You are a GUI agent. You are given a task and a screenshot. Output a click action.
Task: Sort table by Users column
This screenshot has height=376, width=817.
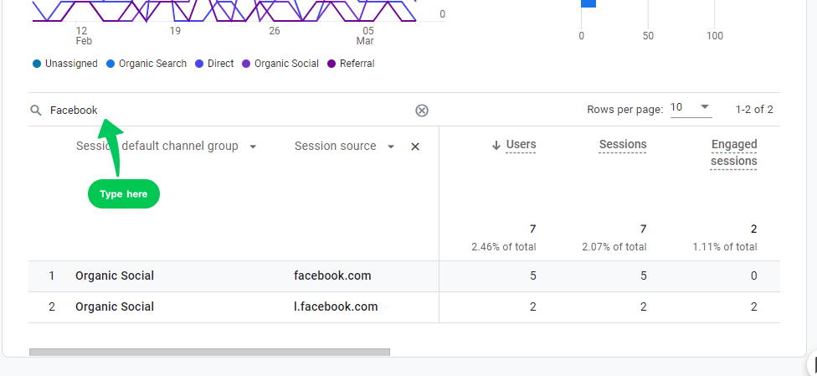tap(521, 145)
